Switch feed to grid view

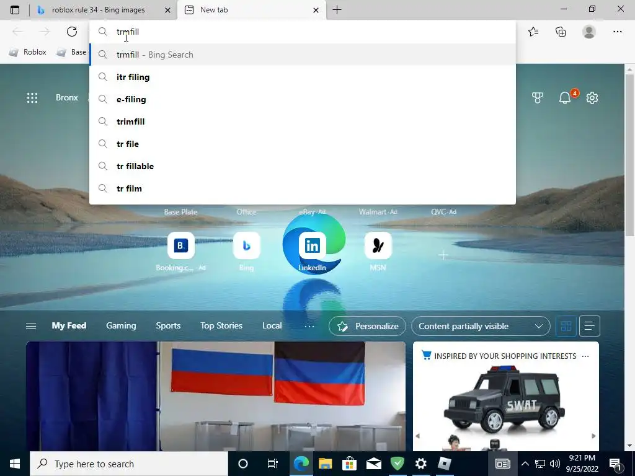[x=566, y=326]
